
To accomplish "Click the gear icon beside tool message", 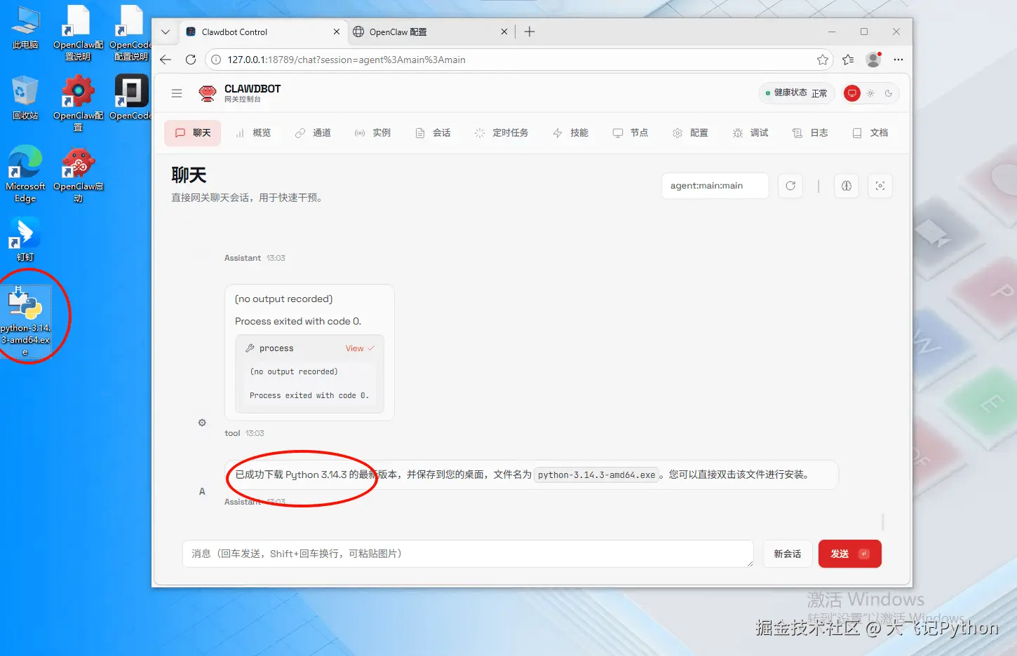I will coord(202,423).
